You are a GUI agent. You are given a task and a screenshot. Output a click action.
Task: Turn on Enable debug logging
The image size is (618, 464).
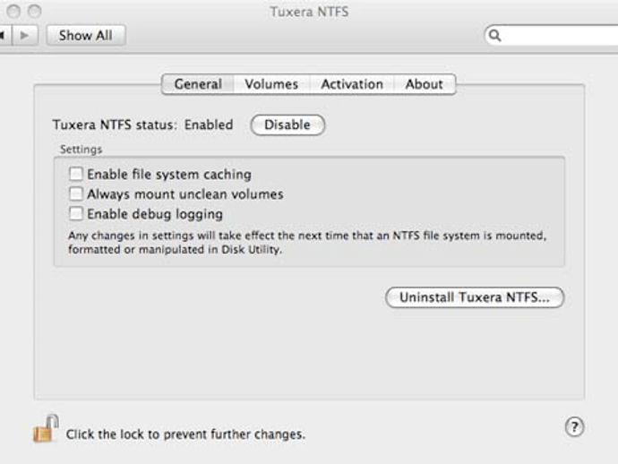click(x=76, y=213)
